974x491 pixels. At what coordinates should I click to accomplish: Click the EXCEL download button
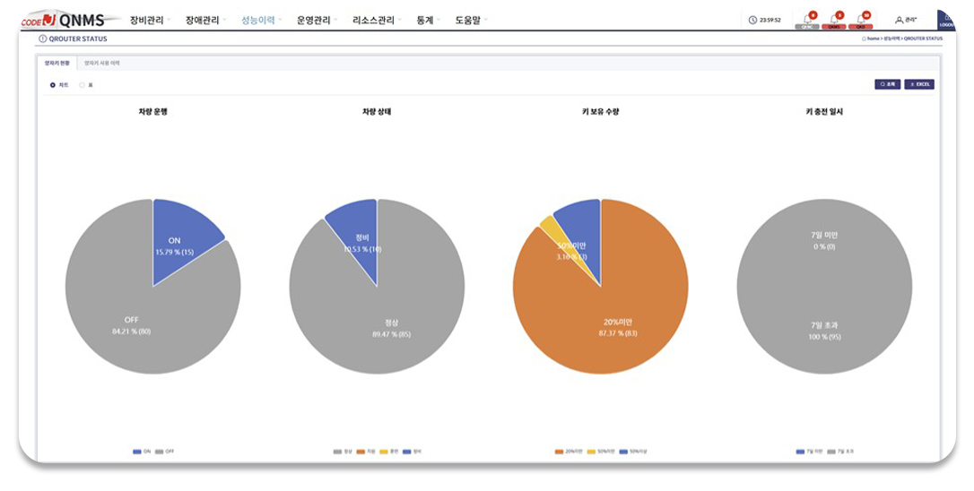919,84
